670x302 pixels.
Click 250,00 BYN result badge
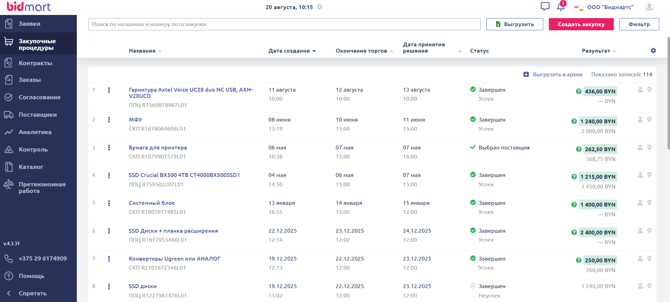(x=600, y=260)
